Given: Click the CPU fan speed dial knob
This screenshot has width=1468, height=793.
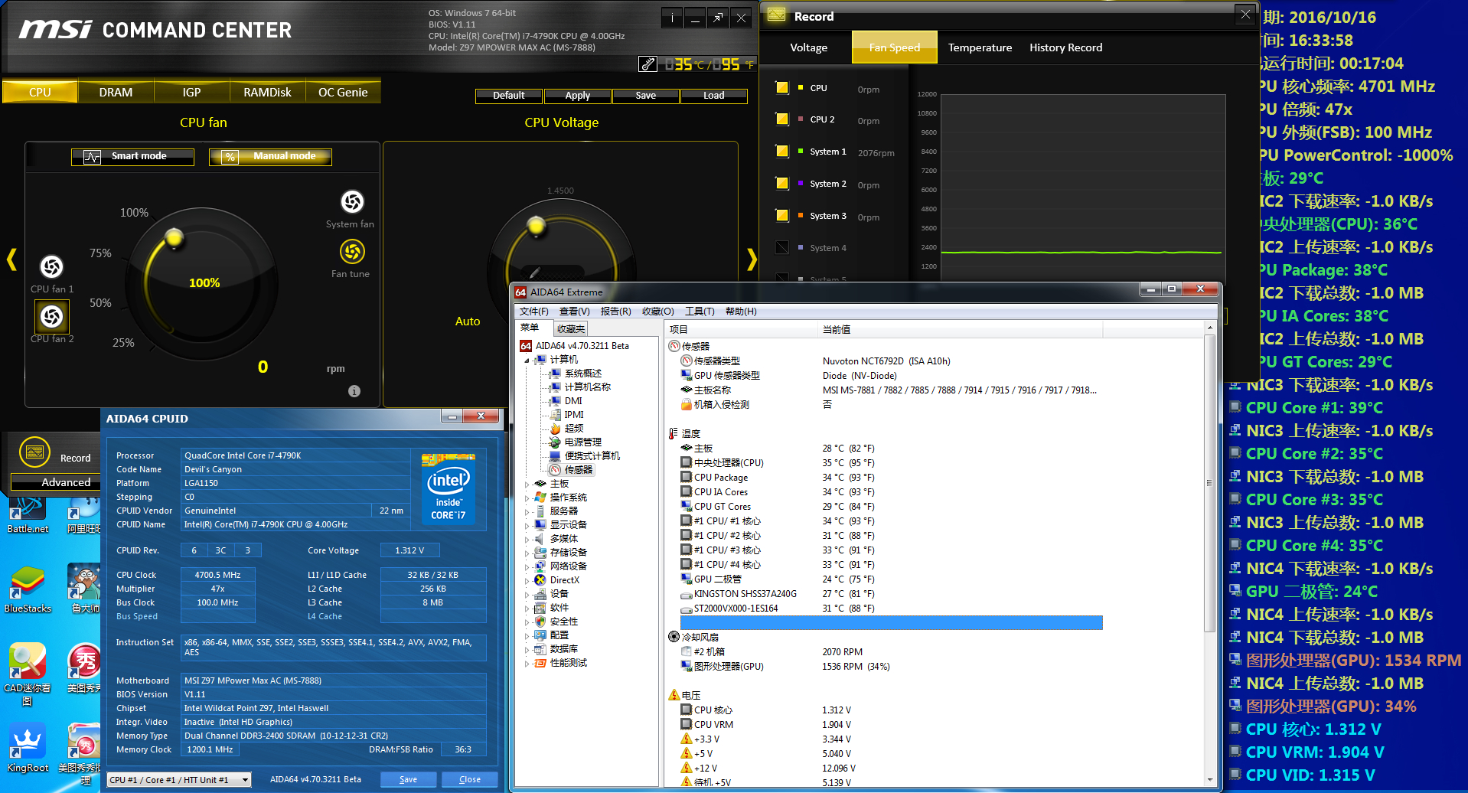Looking at the screenshot, I should (175, 238).
